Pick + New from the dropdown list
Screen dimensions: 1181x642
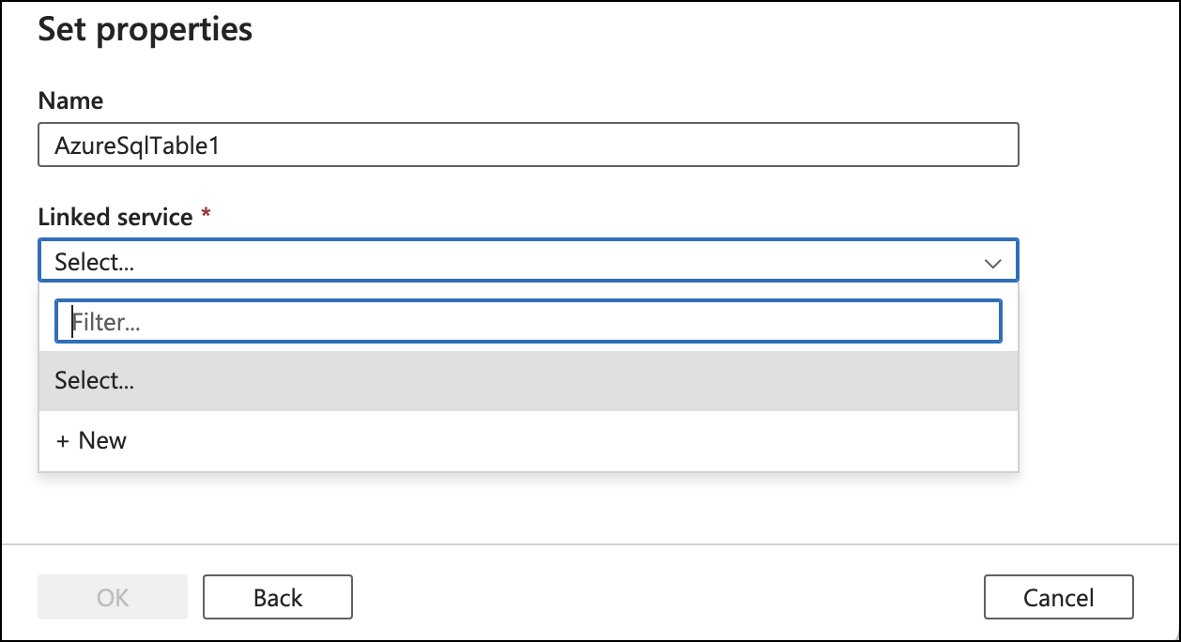[x=91, y=441]
